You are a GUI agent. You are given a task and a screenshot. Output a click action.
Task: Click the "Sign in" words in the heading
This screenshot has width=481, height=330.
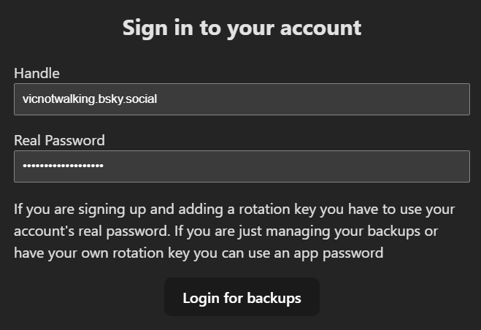150,28
